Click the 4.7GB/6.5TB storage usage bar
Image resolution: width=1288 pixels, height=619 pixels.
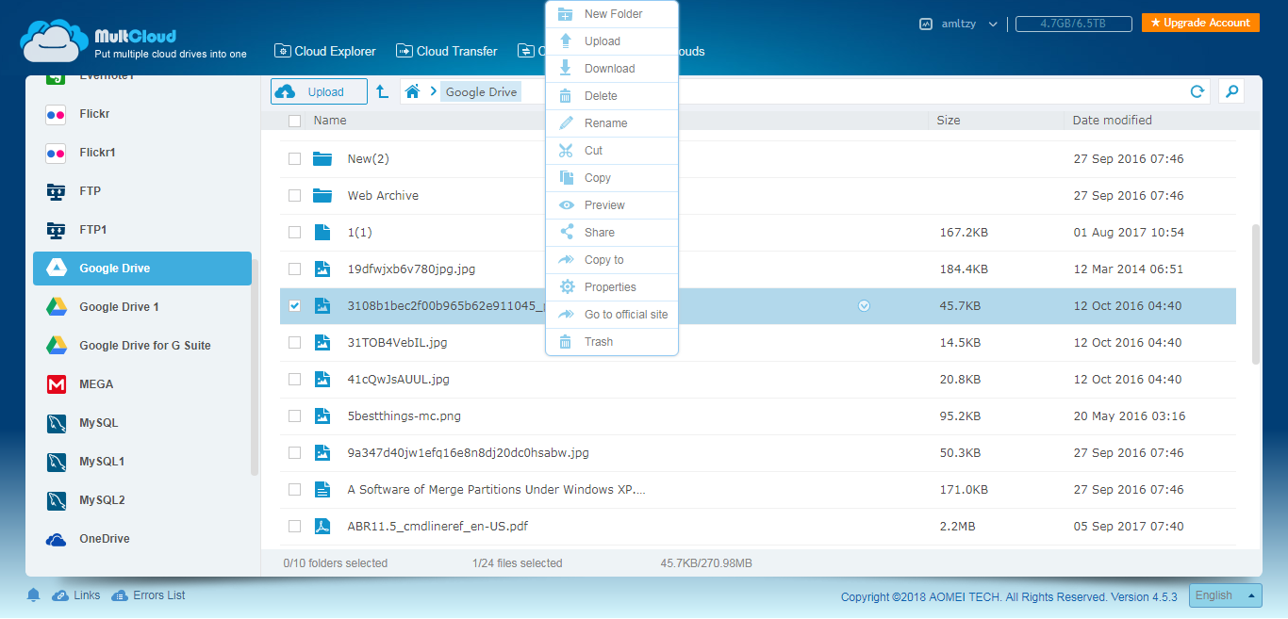[1073, 24]
